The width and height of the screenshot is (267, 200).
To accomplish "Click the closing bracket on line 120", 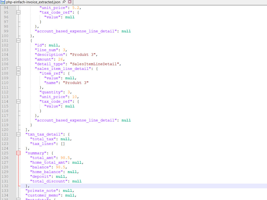I will click(x=26, y=130).
